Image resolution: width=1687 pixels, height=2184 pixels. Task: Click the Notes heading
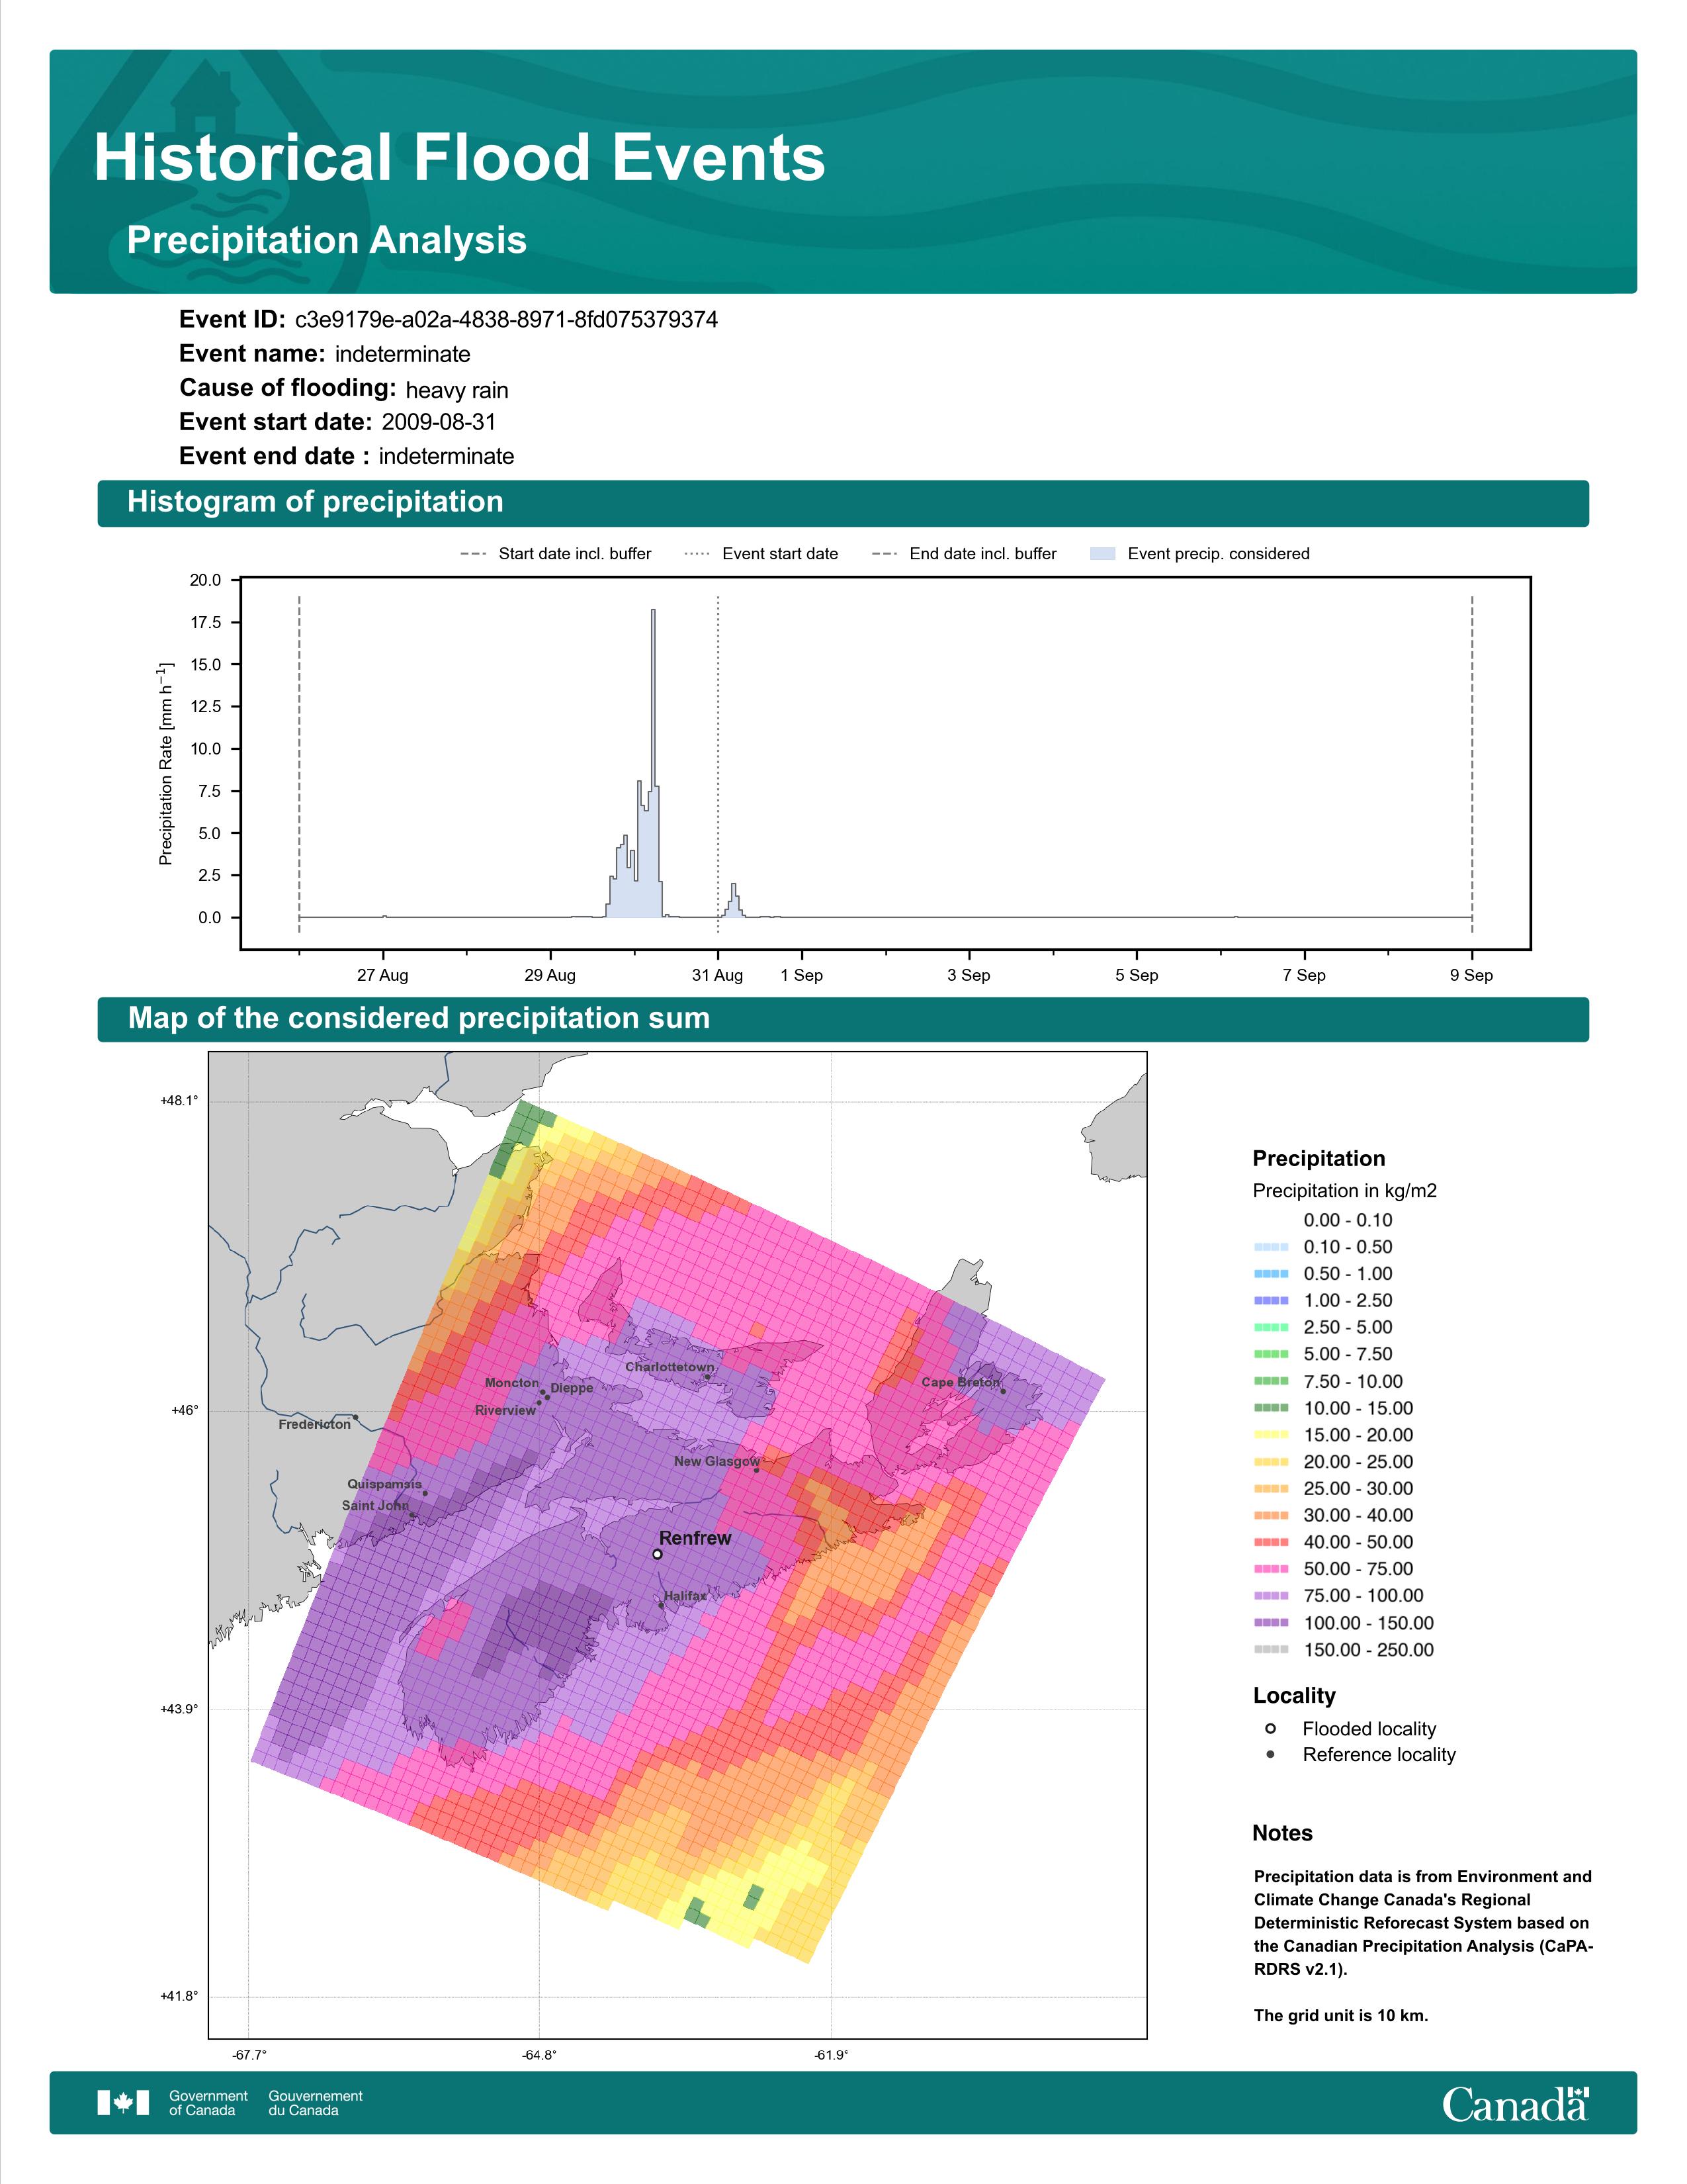(x=1282, y=1833)
